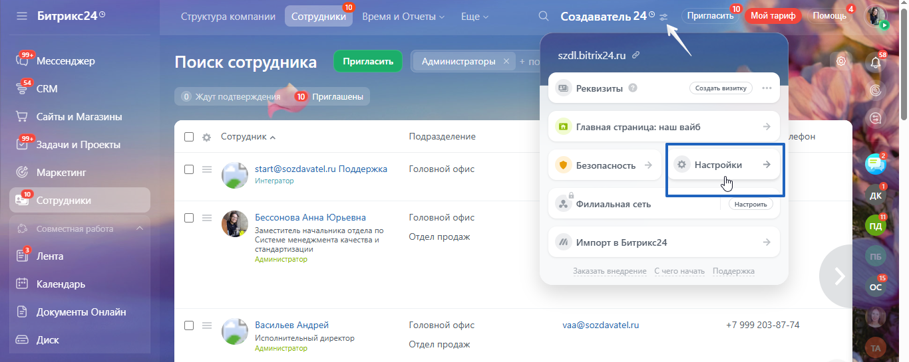Open table settings gear in header

click(206, 137)
